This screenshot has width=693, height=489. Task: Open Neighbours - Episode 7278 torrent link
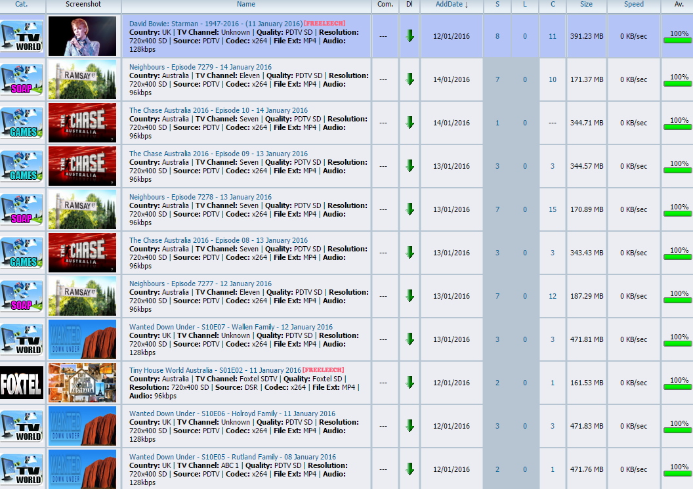[200, 197]
